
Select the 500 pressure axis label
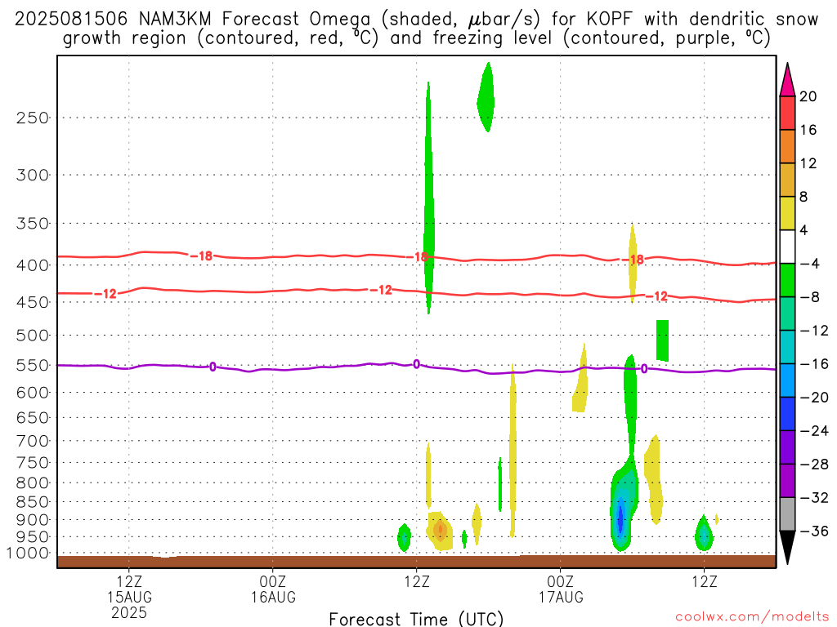click(x=33, y=336)
